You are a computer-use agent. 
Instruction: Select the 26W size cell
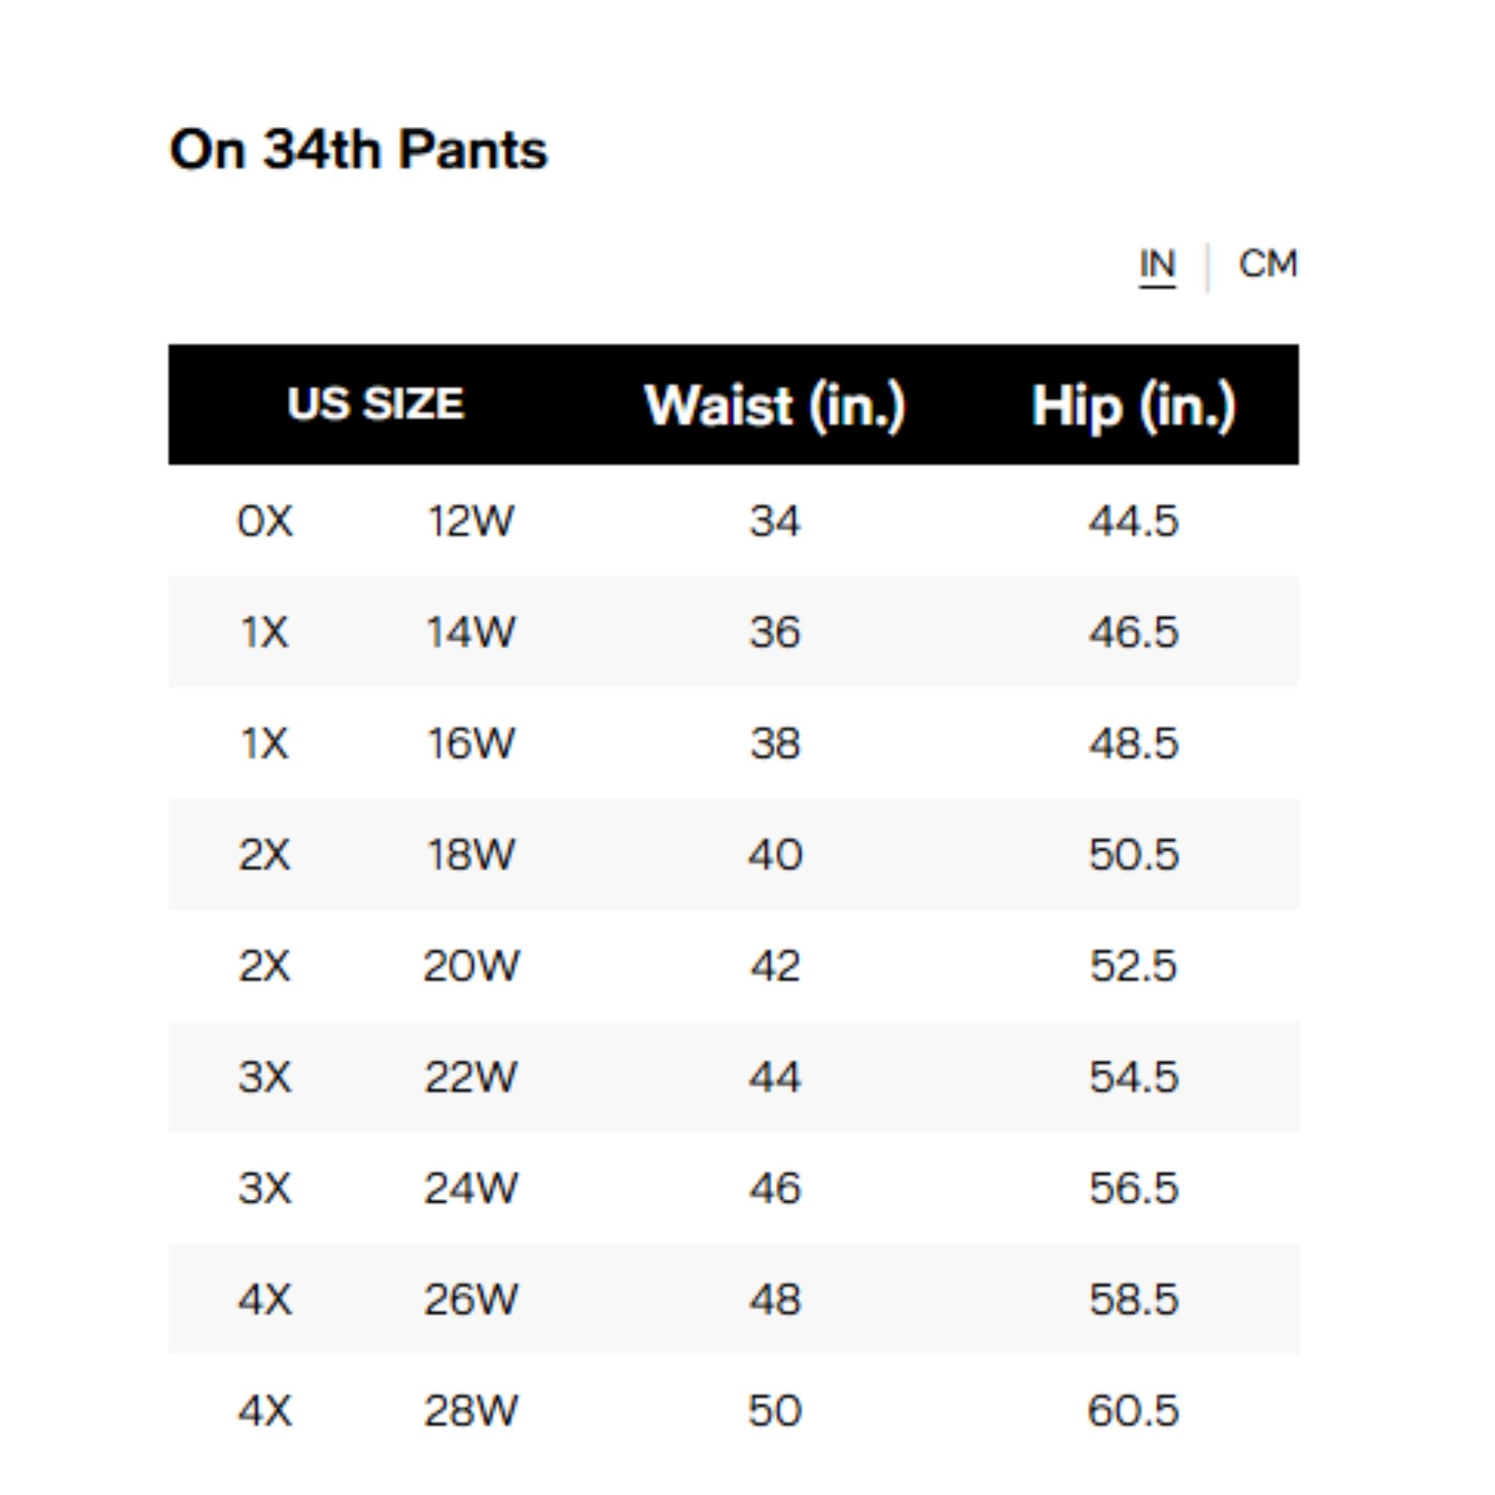coord(470,1300)
